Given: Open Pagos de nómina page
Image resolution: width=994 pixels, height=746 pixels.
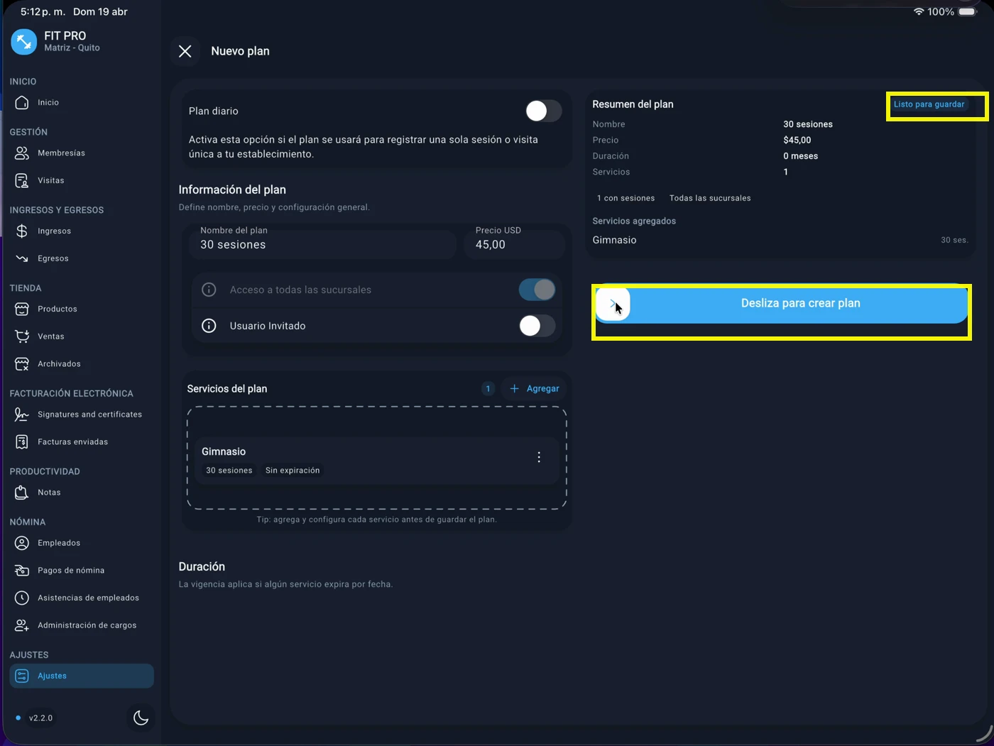Looking at the screenshot, I should tap(70, 570).
